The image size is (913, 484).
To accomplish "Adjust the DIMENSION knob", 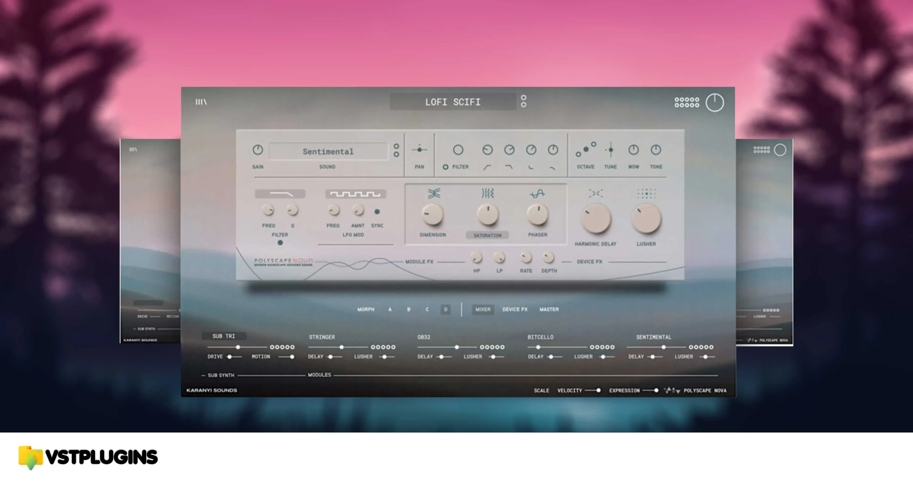I will (x=432, y=215).
